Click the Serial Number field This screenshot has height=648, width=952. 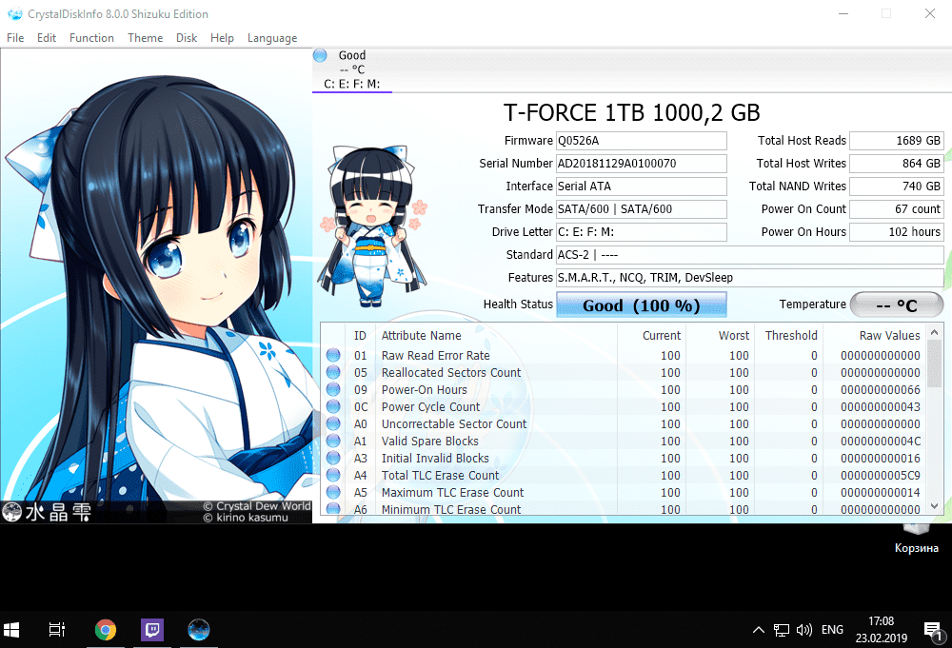(x=641, y=164)
